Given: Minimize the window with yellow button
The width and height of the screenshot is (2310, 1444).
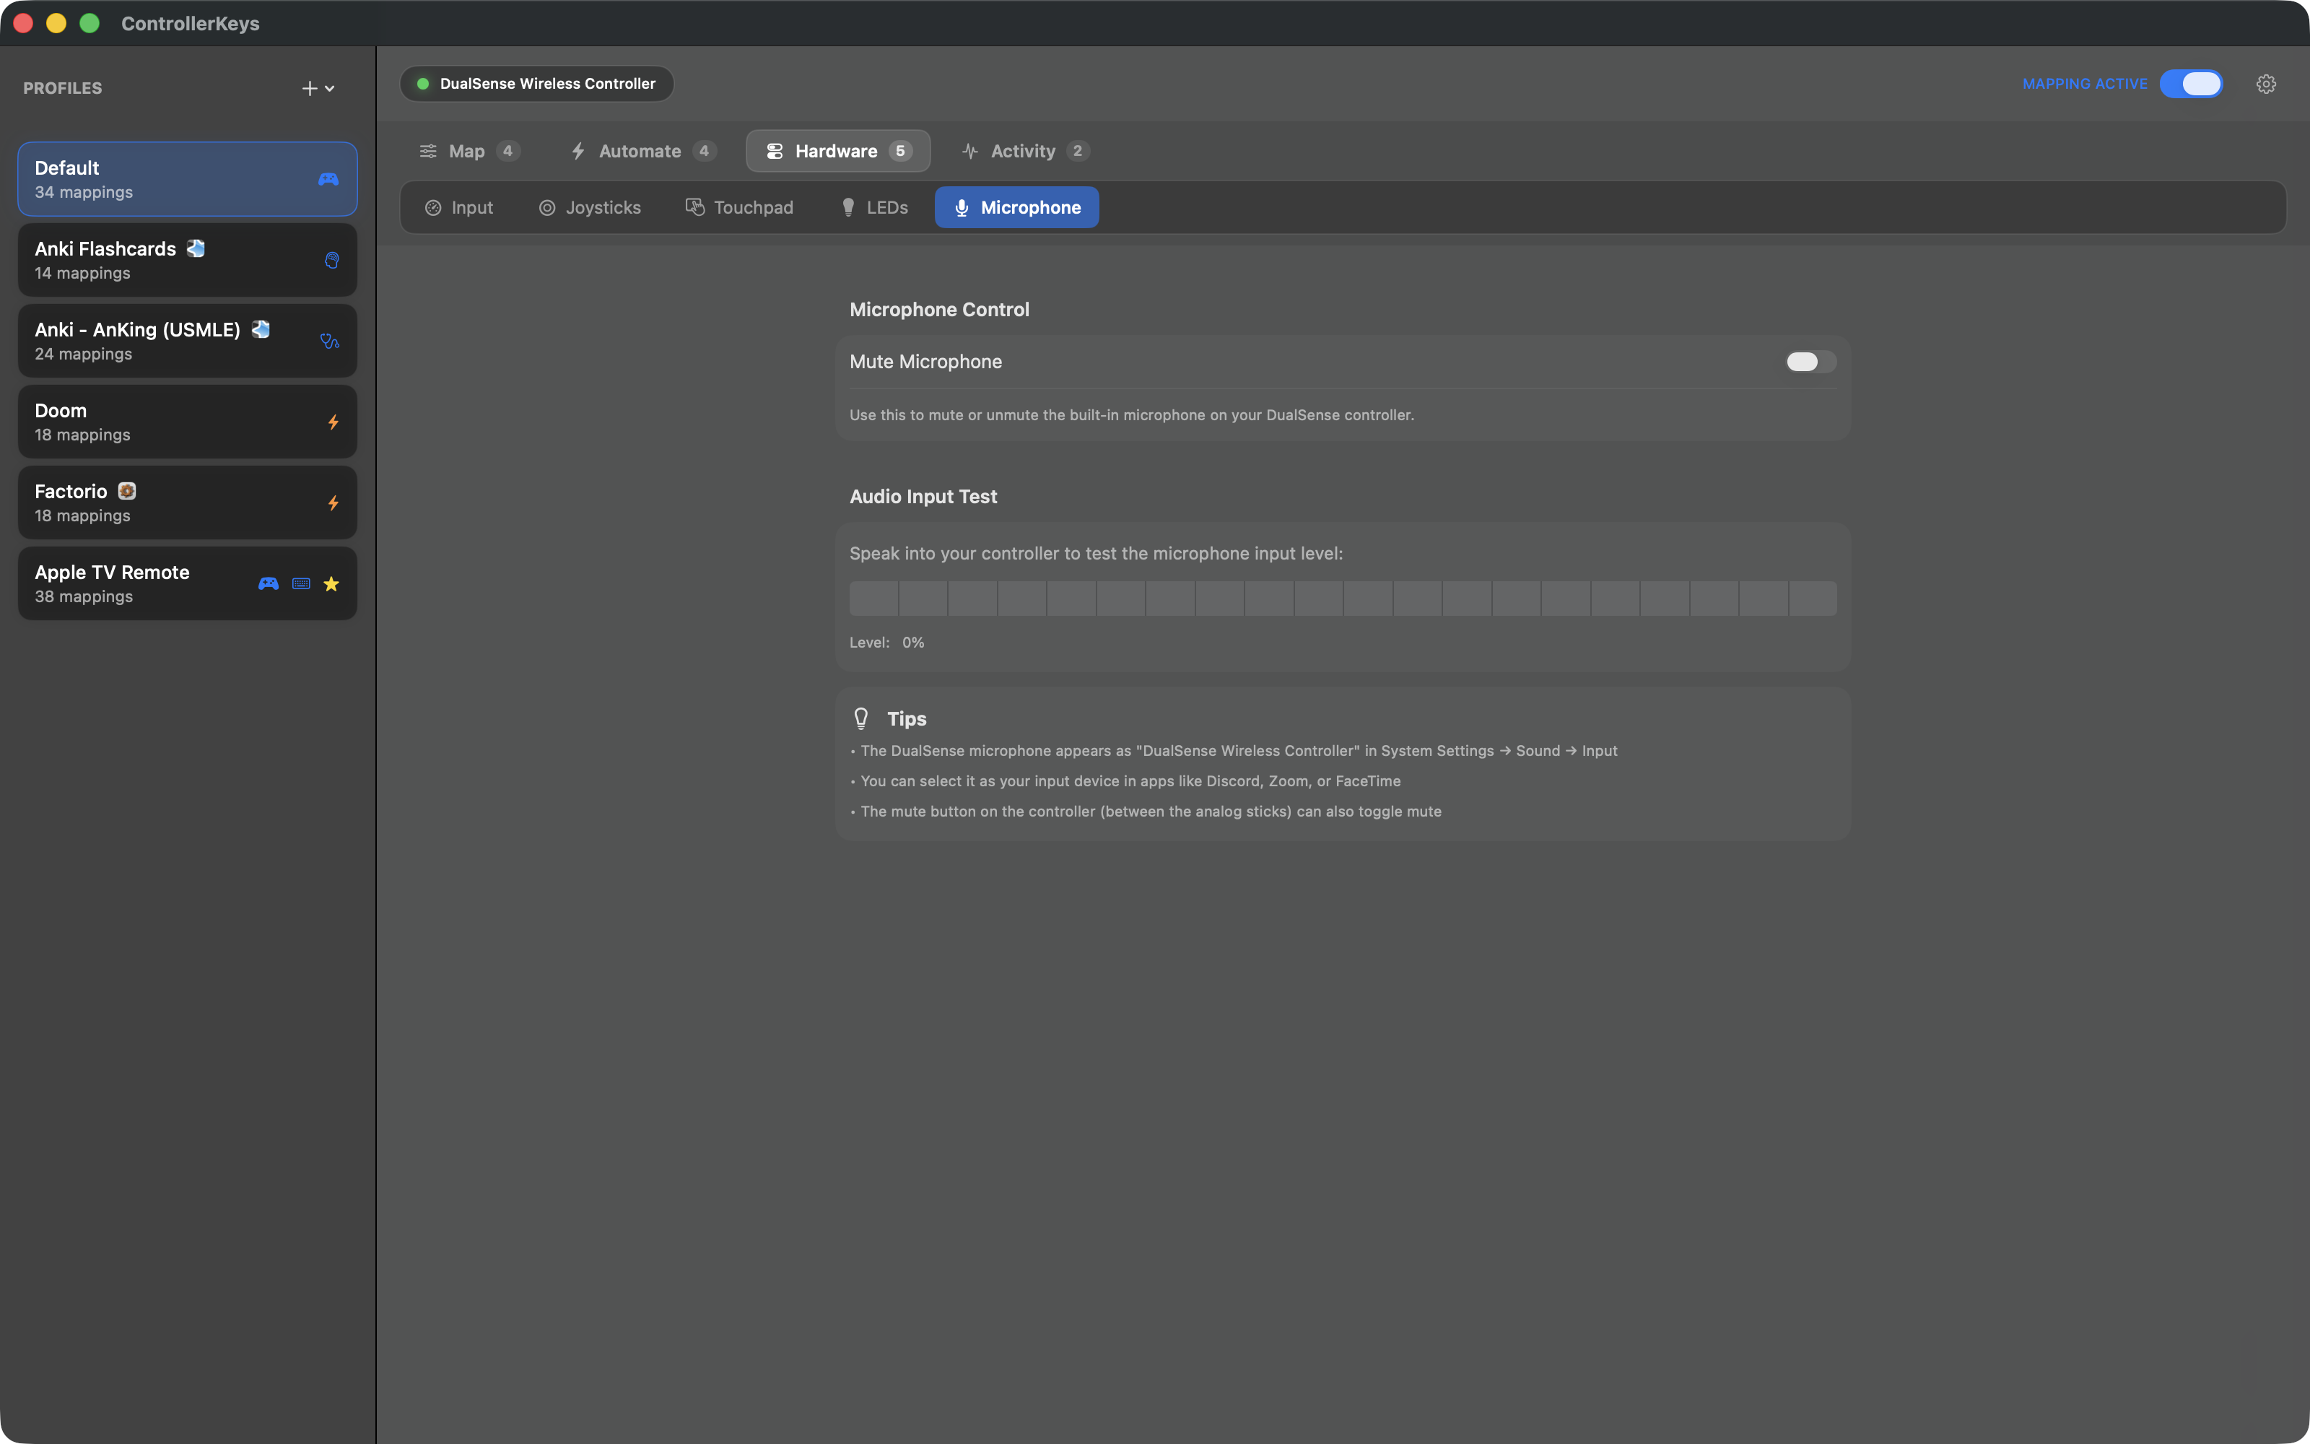Looking at the screenshot, I should [x=56, y=23].
